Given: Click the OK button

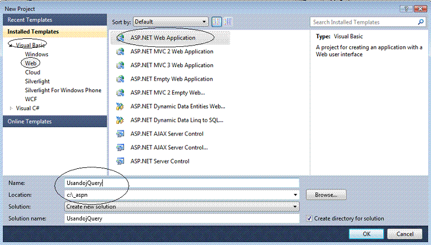Looking at the screenshot, I should tap(366, 234).
